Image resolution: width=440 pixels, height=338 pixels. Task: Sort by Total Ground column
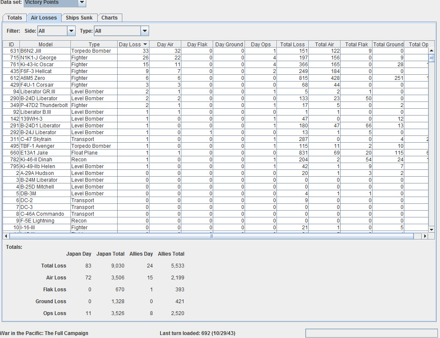point(388,44)
